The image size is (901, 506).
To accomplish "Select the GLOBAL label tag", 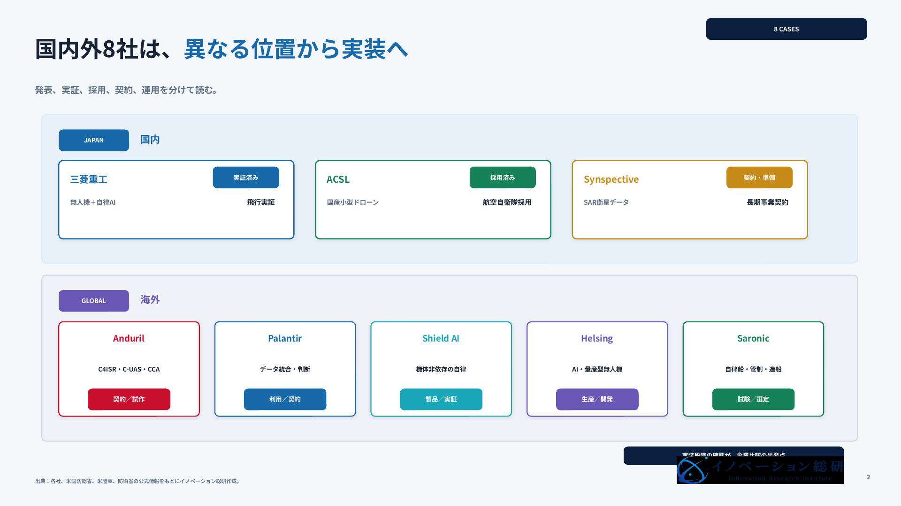I will tap(94, 301).
